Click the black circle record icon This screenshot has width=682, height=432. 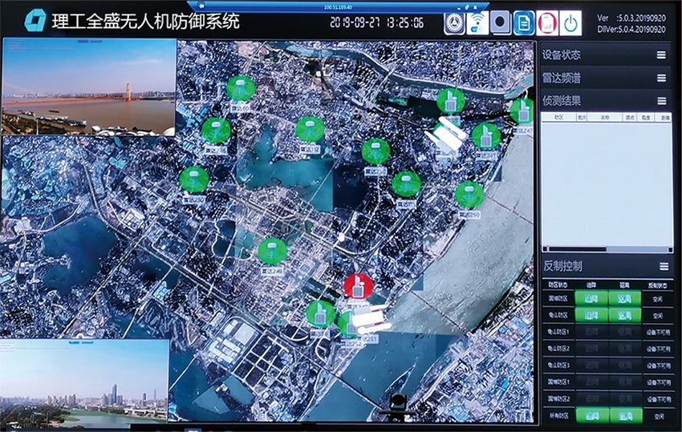(501, 22)
